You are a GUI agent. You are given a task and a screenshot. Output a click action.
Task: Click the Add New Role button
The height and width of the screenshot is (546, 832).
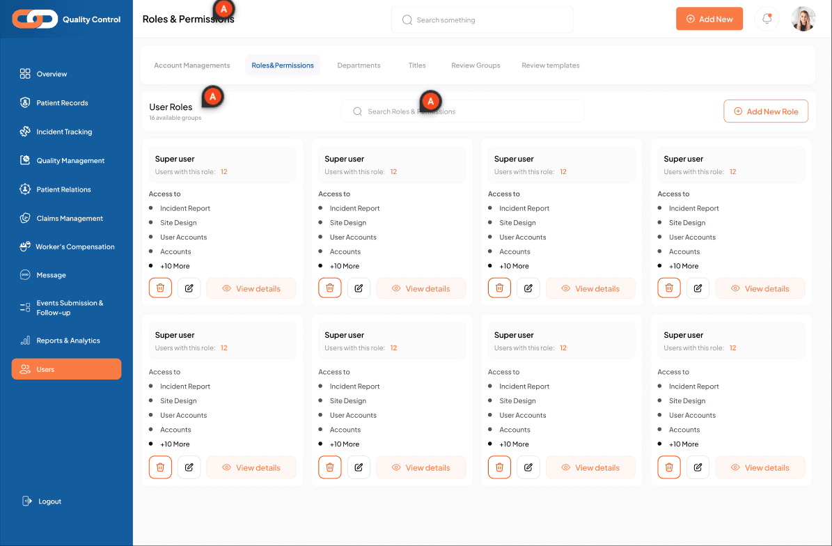pos(765,111)
